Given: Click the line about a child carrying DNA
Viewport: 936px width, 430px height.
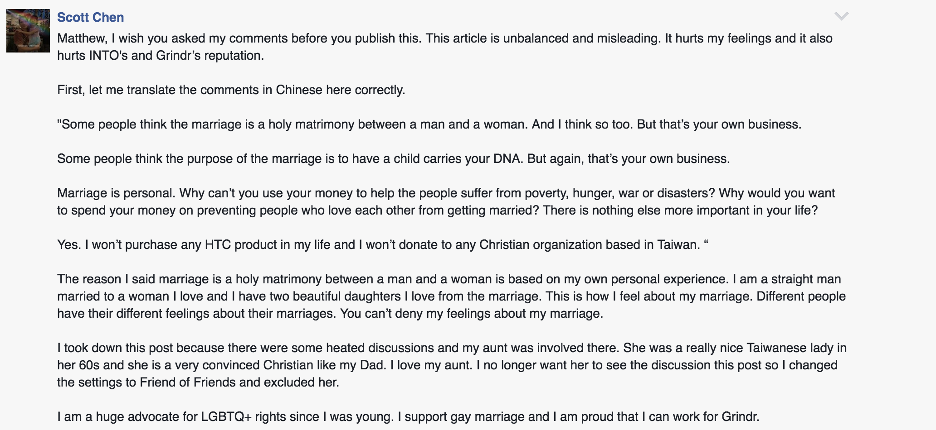Looking at the screenshot, I should [393, 158].
